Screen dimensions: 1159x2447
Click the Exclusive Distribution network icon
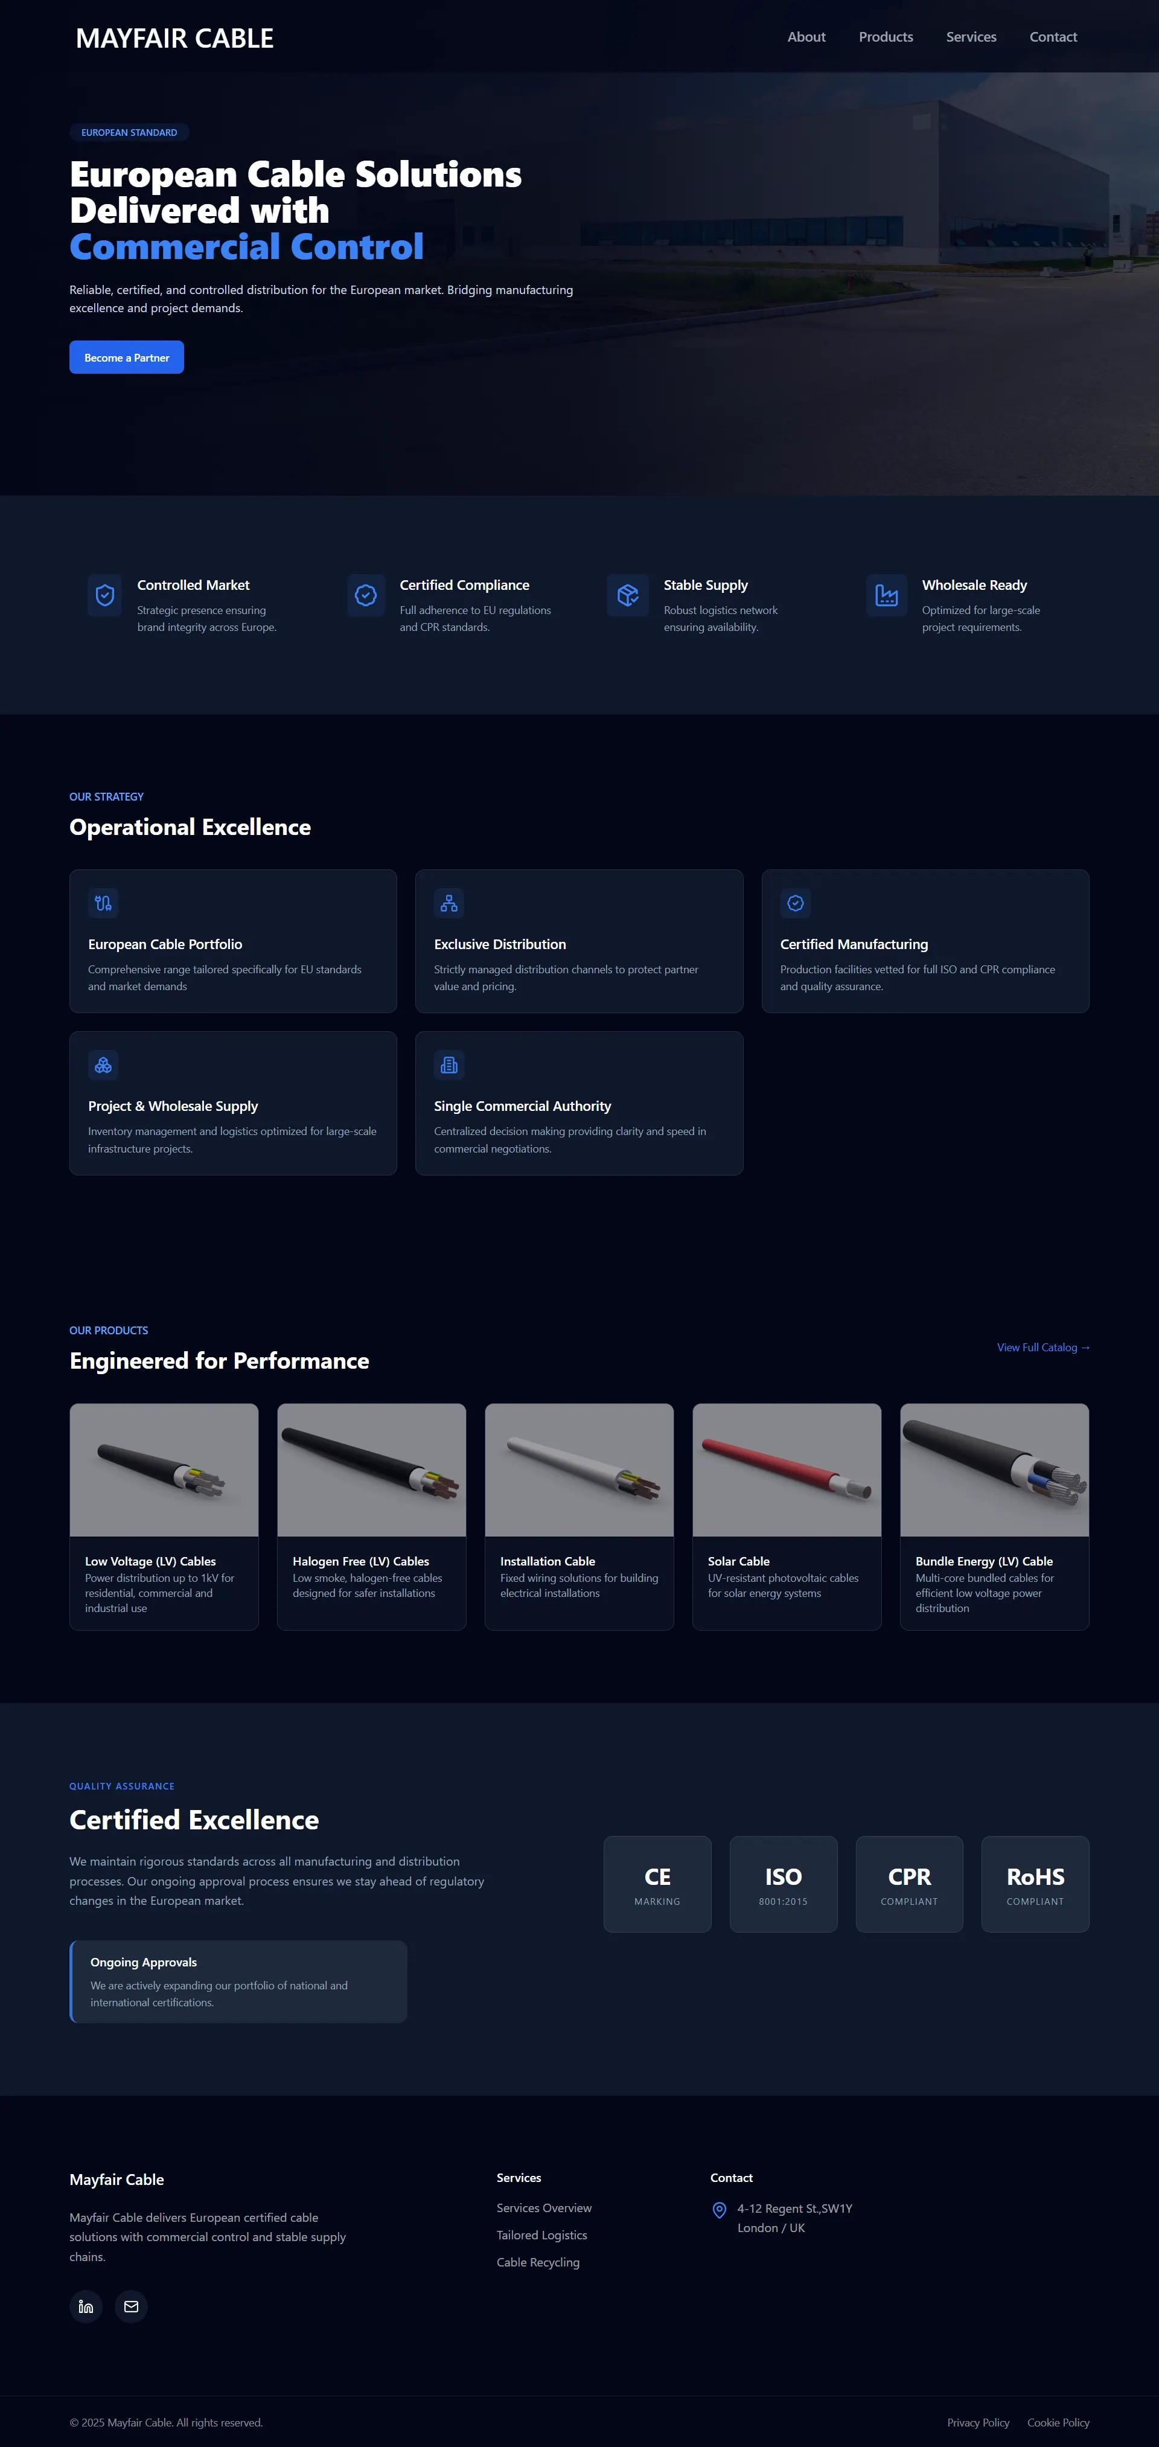(449, 903)
